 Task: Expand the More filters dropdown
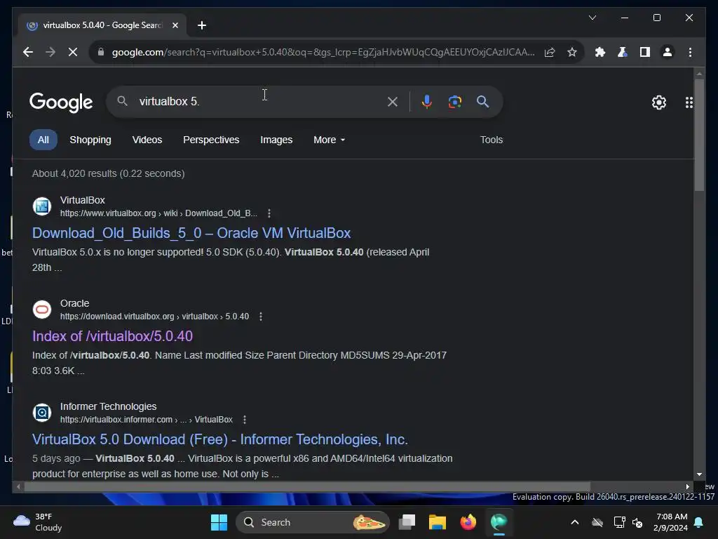[x=329, y=140]
